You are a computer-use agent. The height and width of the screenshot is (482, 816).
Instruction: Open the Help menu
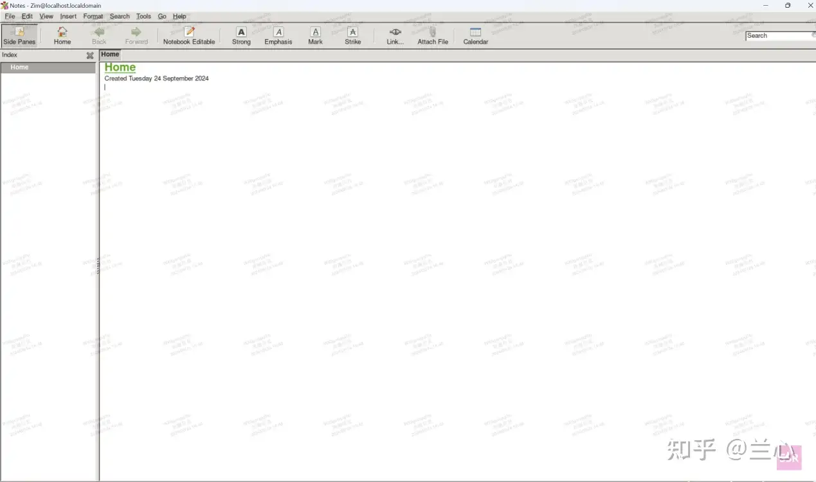179,16
